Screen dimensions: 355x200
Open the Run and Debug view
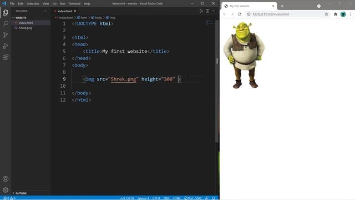(6, 46)
